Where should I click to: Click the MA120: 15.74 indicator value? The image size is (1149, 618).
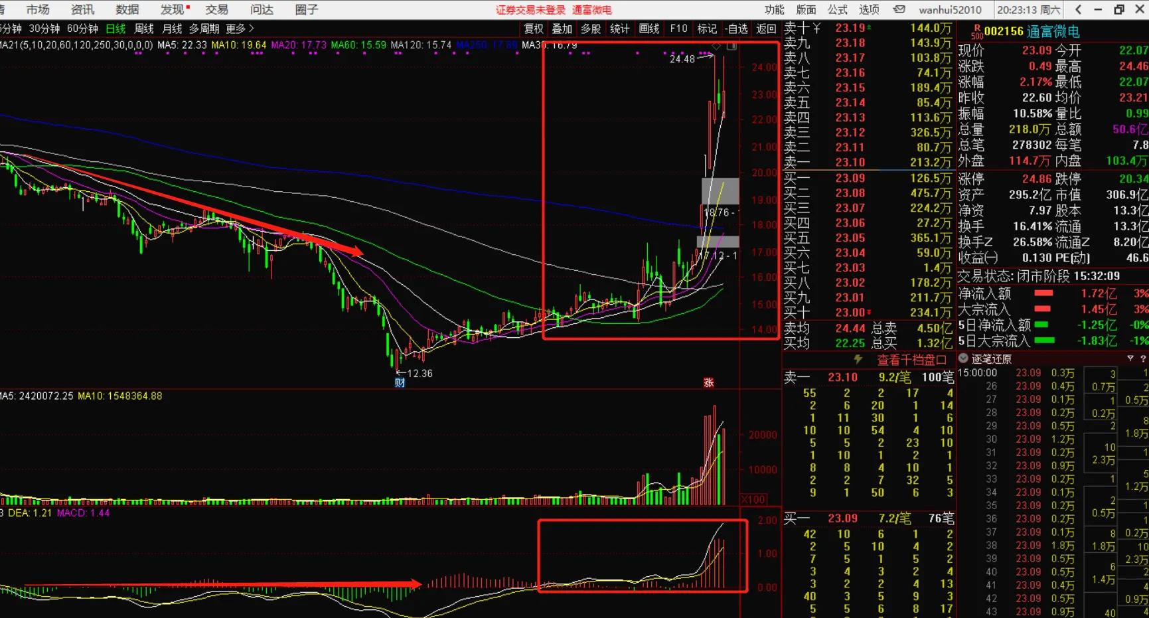[x=421, y=45]
